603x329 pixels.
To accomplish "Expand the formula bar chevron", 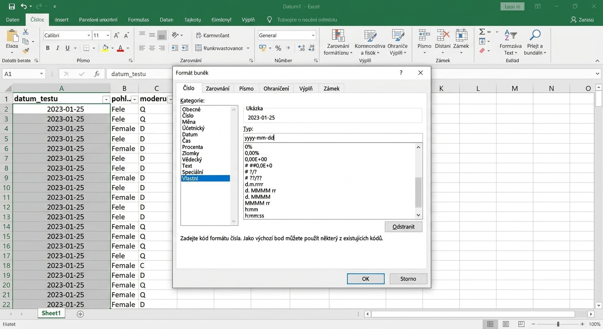I will click(x=598, y=74).
